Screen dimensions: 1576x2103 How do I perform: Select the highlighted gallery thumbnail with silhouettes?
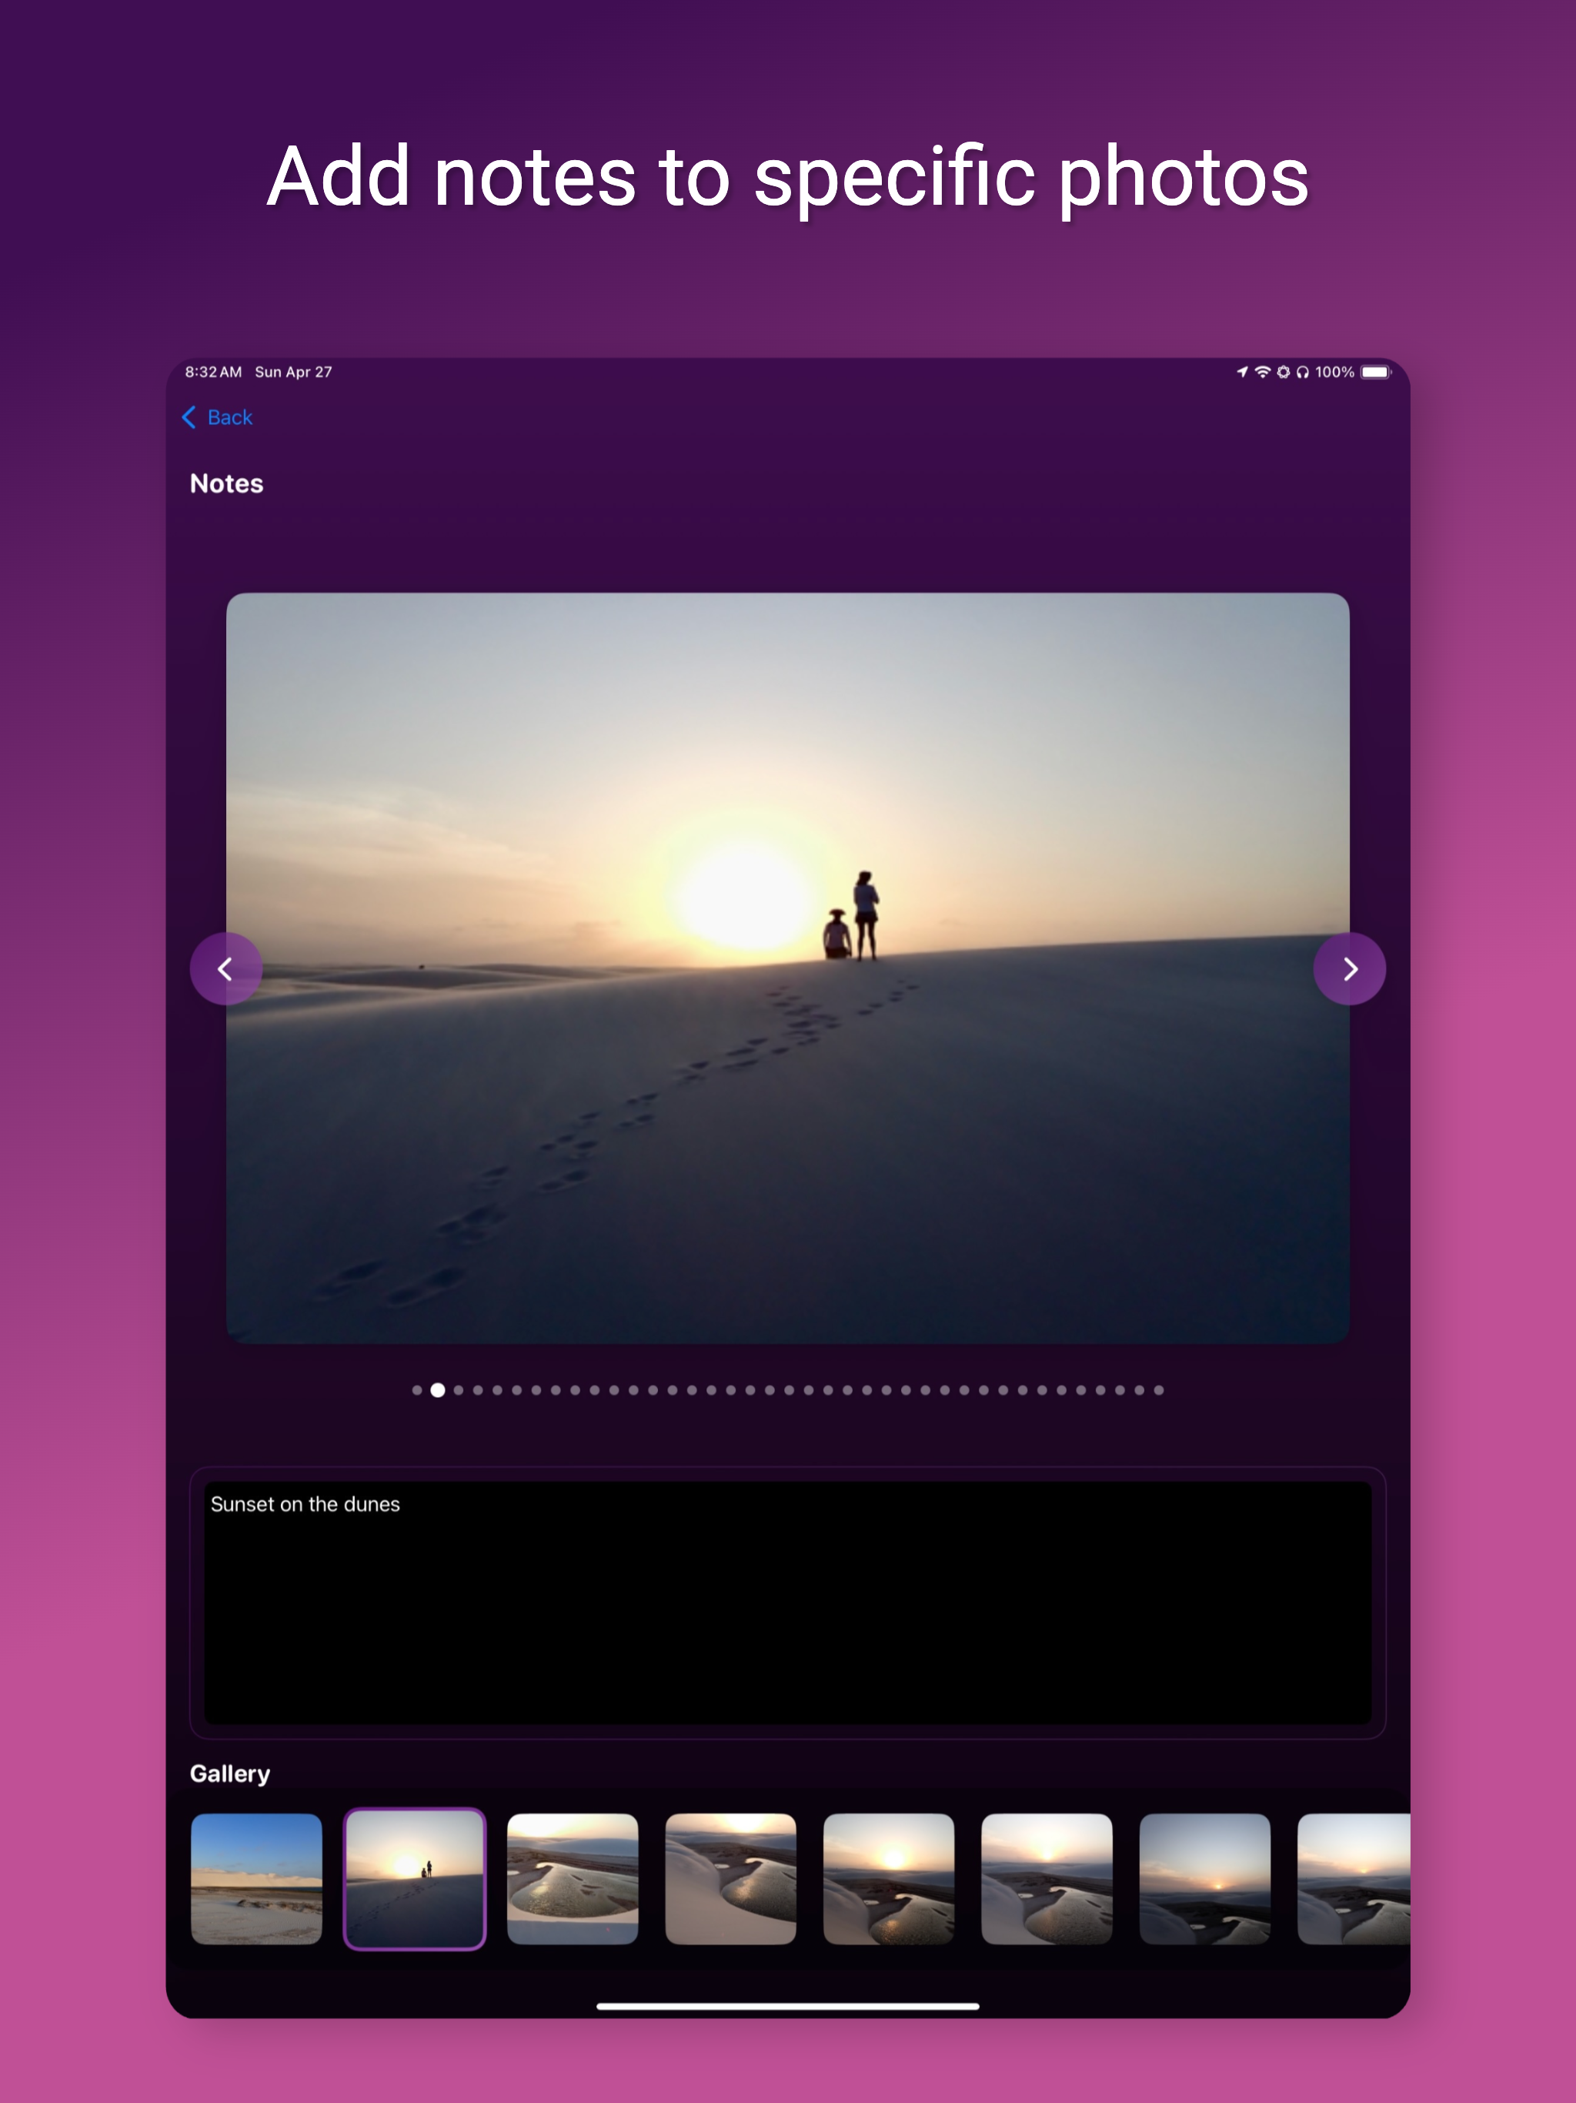coord(415,1879)
